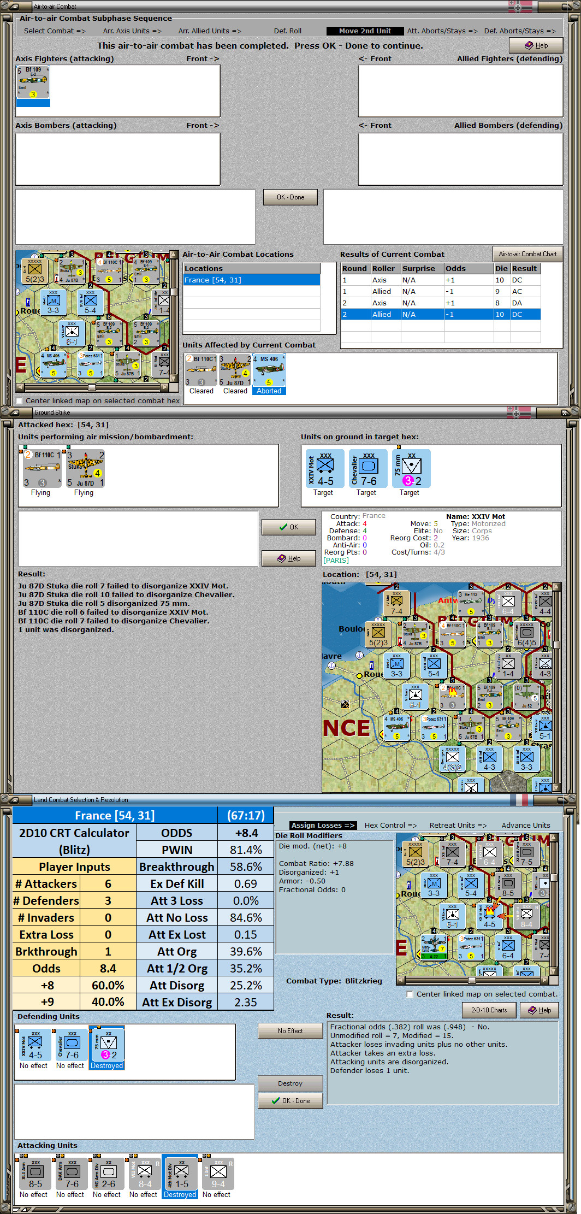The width and height of the screenshot is (581, 1214).
Task: Click Ground Strike map scroll down arrow
Action: (556, 787)
